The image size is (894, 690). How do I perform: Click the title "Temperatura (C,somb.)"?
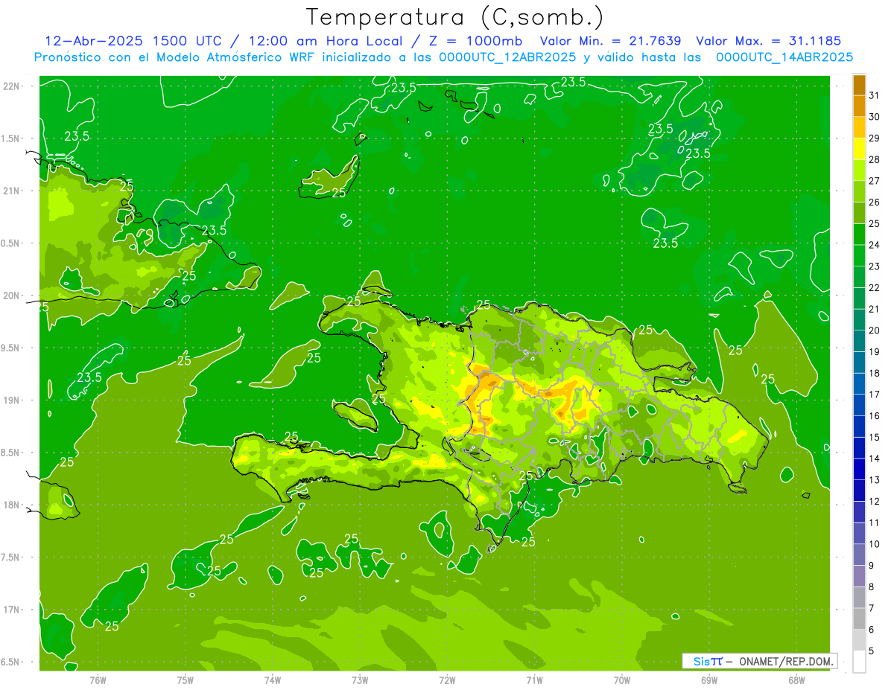pos(455,18)
